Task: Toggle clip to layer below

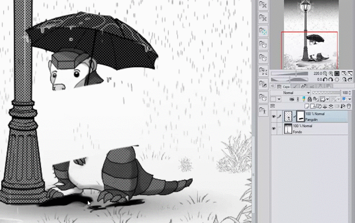Action: point(292,99)
